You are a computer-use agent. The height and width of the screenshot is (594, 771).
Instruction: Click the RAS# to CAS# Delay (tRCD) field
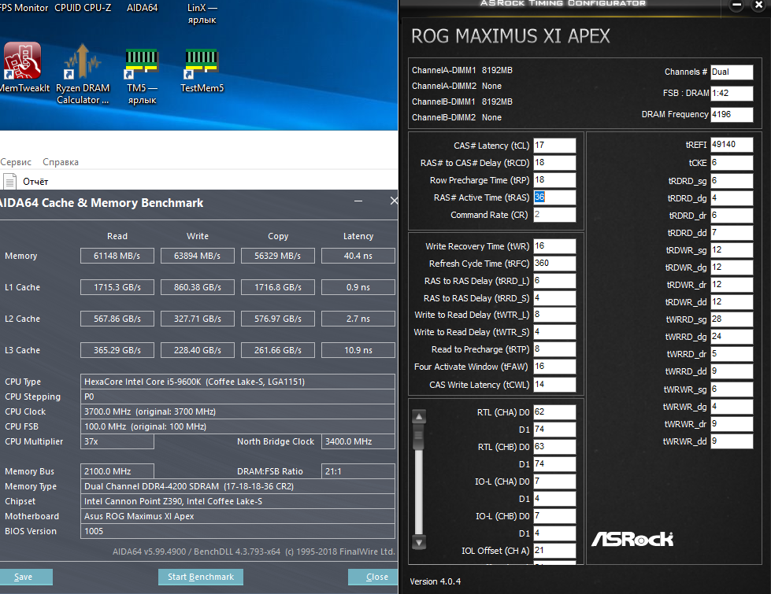[x=554, y=163]
